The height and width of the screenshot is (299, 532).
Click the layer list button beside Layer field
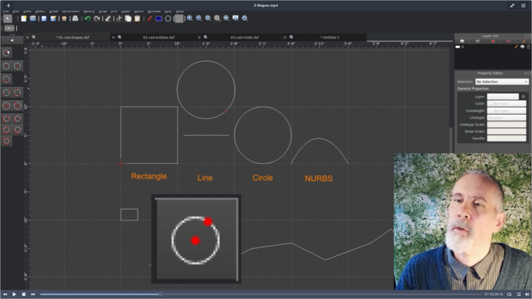pos(523,97)
